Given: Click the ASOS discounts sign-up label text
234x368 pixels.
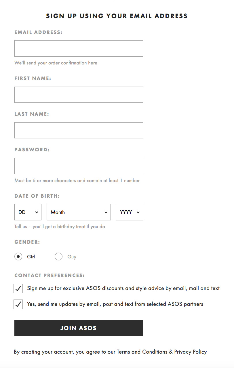Looking at the screenshot, I should coord(123,288).
